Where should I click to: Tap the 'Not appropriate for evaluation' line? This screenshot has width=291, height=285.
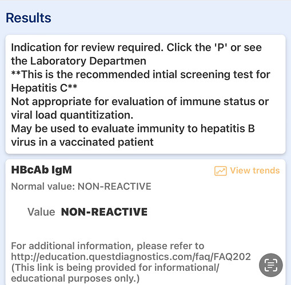tap(140, 102)
